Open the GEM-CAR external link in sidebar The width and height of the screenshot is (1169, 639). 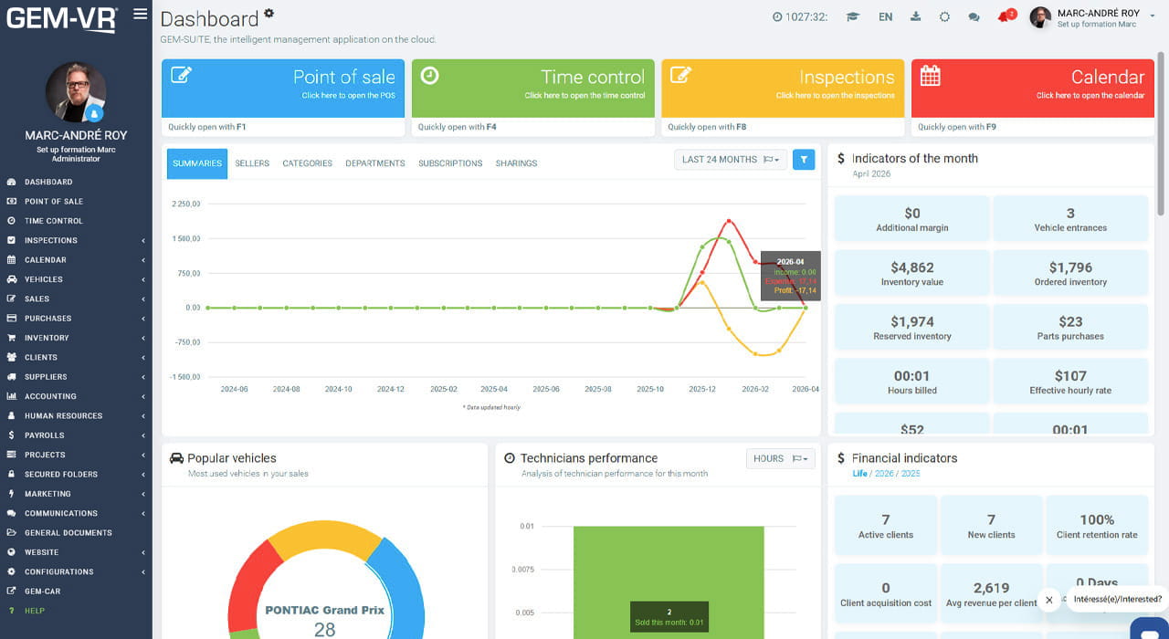click(x=34, y=591)
